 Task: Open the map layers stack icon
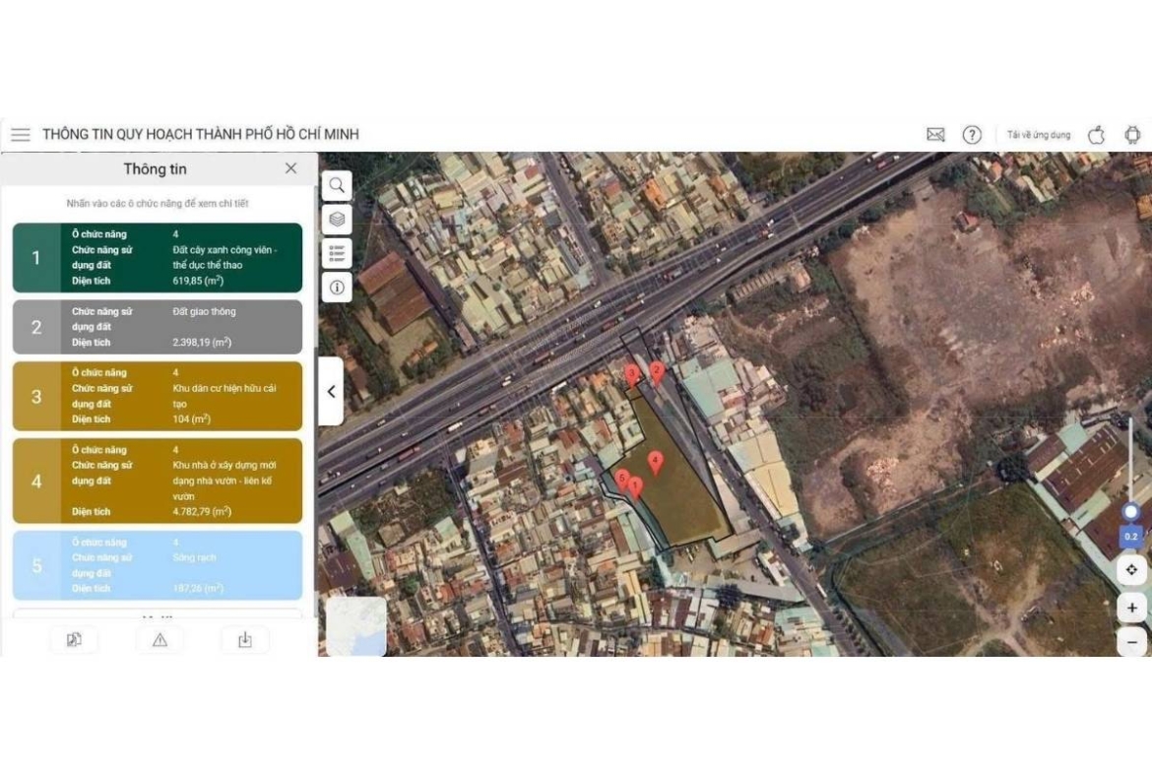[x=337, y=220]
